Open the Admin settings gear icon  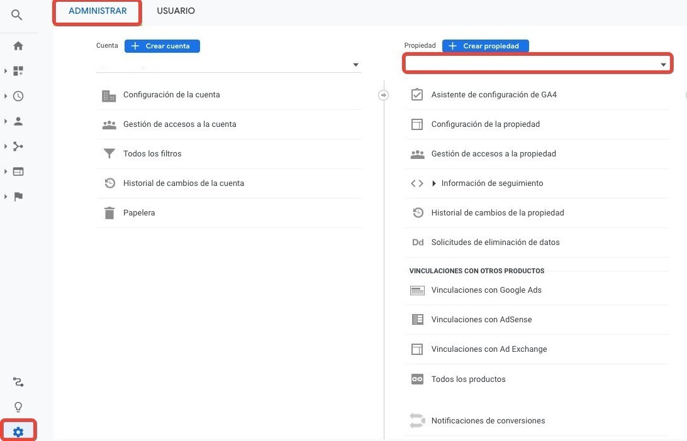[x=18, y=431]
